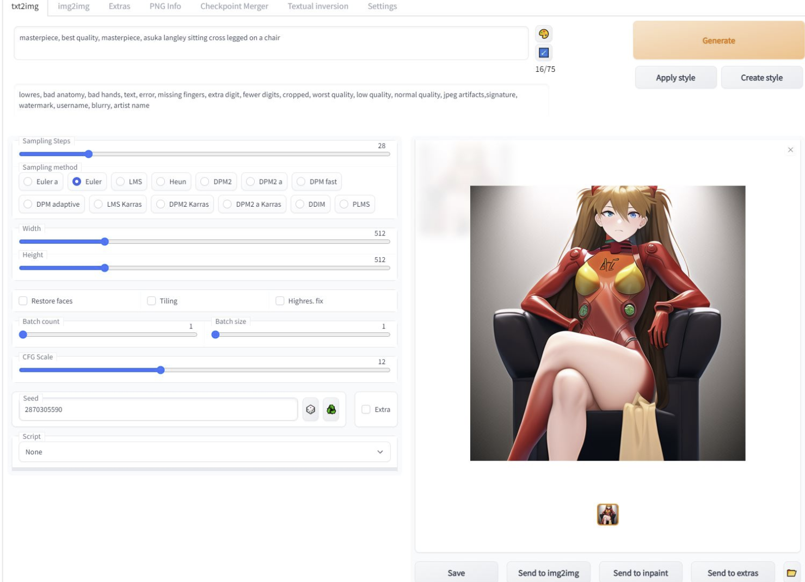The height and width of the screenshot is (582, 805).
Task: Click the Sampling Steps slider handle
Action: (x=89, y=154)
